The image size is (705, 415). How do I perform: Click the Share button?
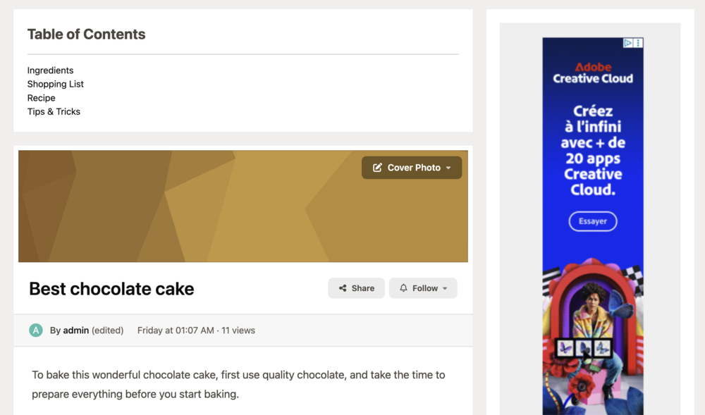click(356, 288)
